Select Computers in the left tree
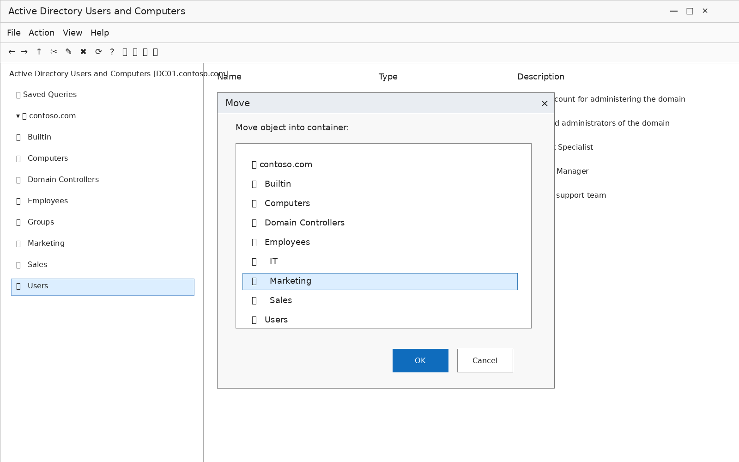The width and height of the screenshot is (739, 462). [x=42, y=158]
